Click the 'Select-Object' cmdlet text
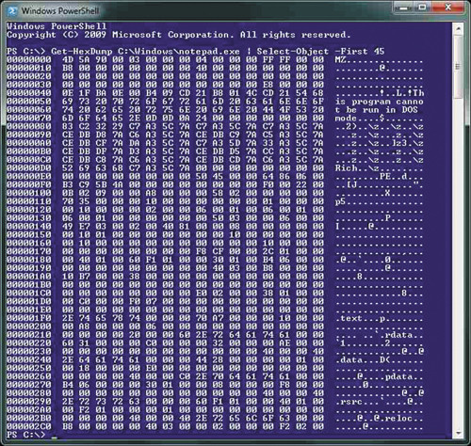This screenshot has width=471, height=446. tap(293, 51)
